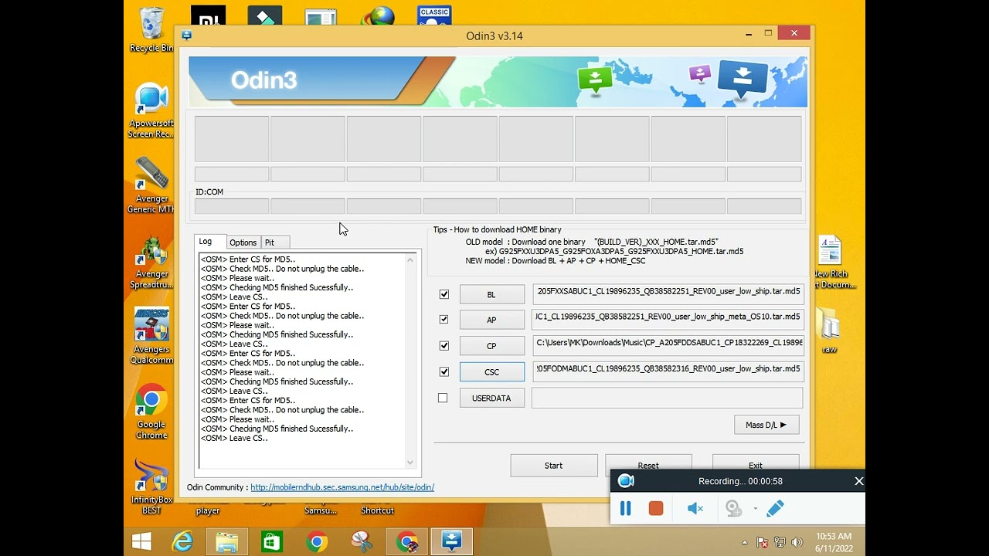Click the CLASSIC desktop icon behind Odin

coord(434,15)
